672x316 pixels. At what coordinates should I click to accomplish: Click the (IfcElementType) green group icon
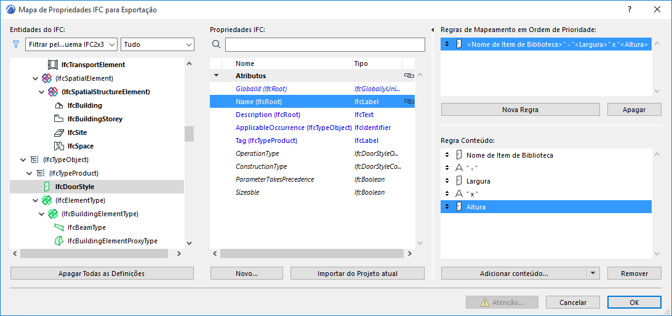[47, 200]
